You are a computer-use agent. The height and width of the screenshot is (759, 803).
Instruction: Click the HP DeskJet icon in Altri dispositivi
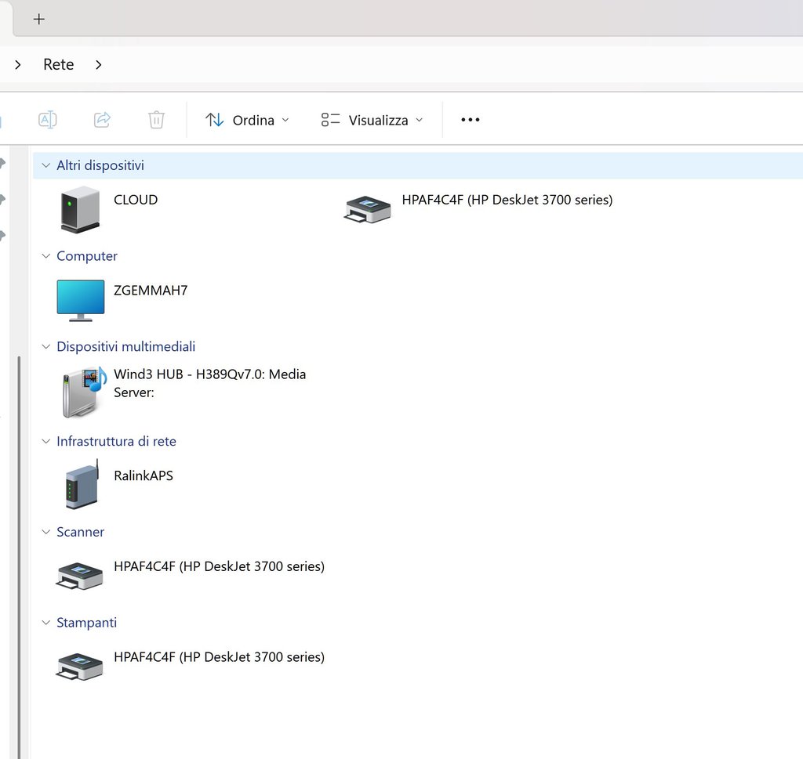[x=367, y=209]
